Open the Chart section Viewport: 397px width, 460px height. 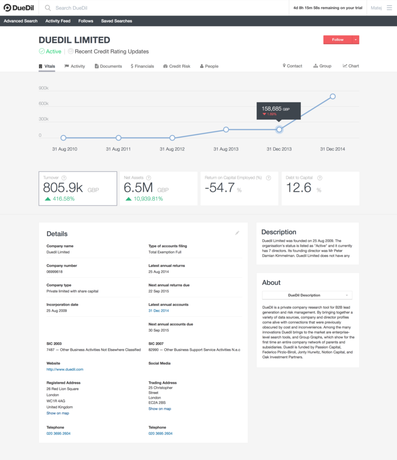pyautogui.click(x=351, y=66)
